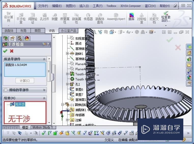Switch to the 办公室产品 command tab
The image size is (194, 144).
68,31
